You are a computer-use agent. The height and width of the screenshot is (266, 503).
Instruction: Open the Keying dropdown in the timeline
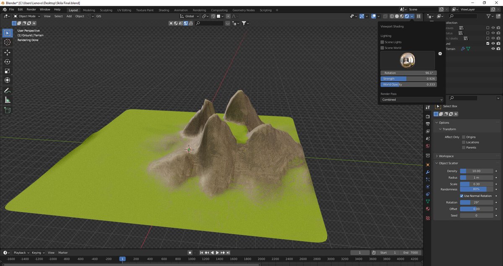pyautogui.click(x=38, y=253)
